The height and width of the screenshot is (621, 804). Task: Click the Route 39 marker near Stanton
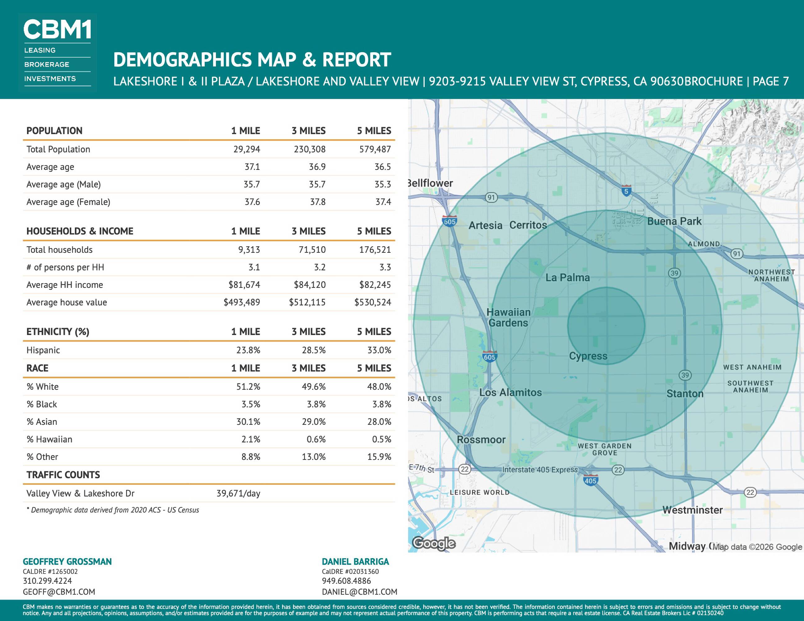685,375
